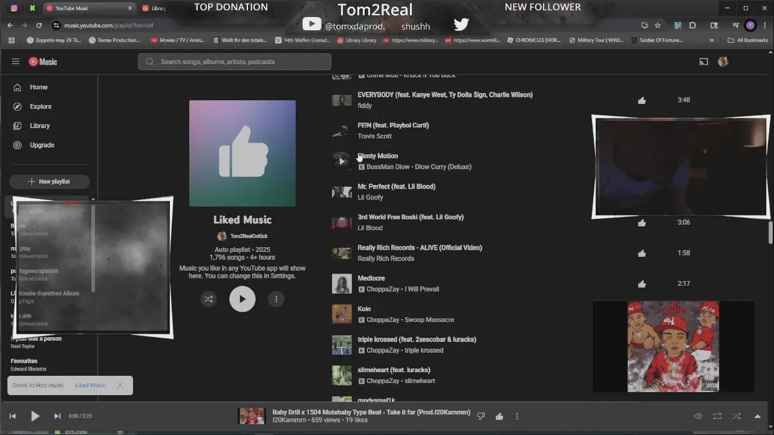Toggle shuffle in player bar

point(737,416)
